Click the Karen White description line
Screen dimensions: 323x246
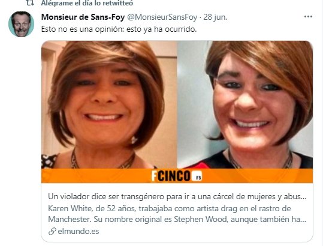(x=170, y=208)
